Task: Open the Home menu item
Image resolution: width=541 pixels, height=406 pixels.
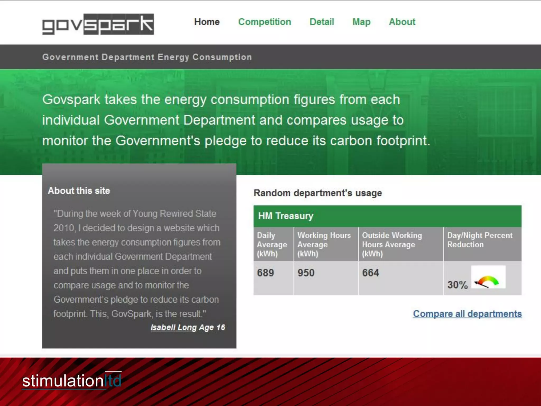Action: pos(207,22)
